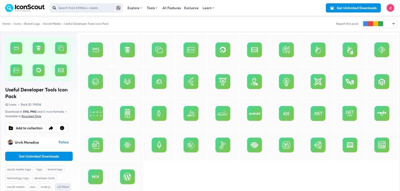Open the Flutter logo icon
The image size is (400, 191).
click(x=191, y=82)
